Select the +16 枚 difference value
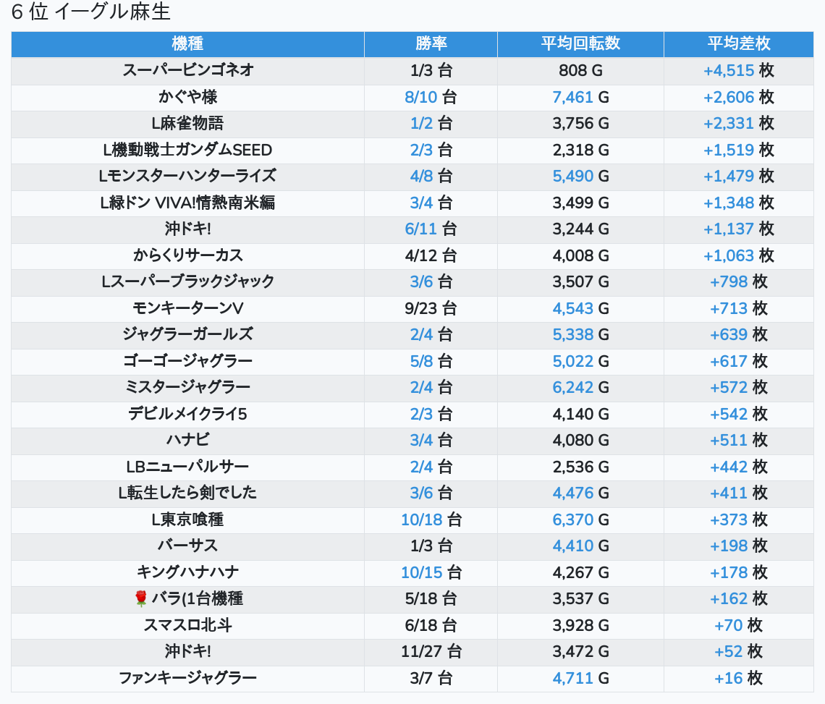 [739, 678]
